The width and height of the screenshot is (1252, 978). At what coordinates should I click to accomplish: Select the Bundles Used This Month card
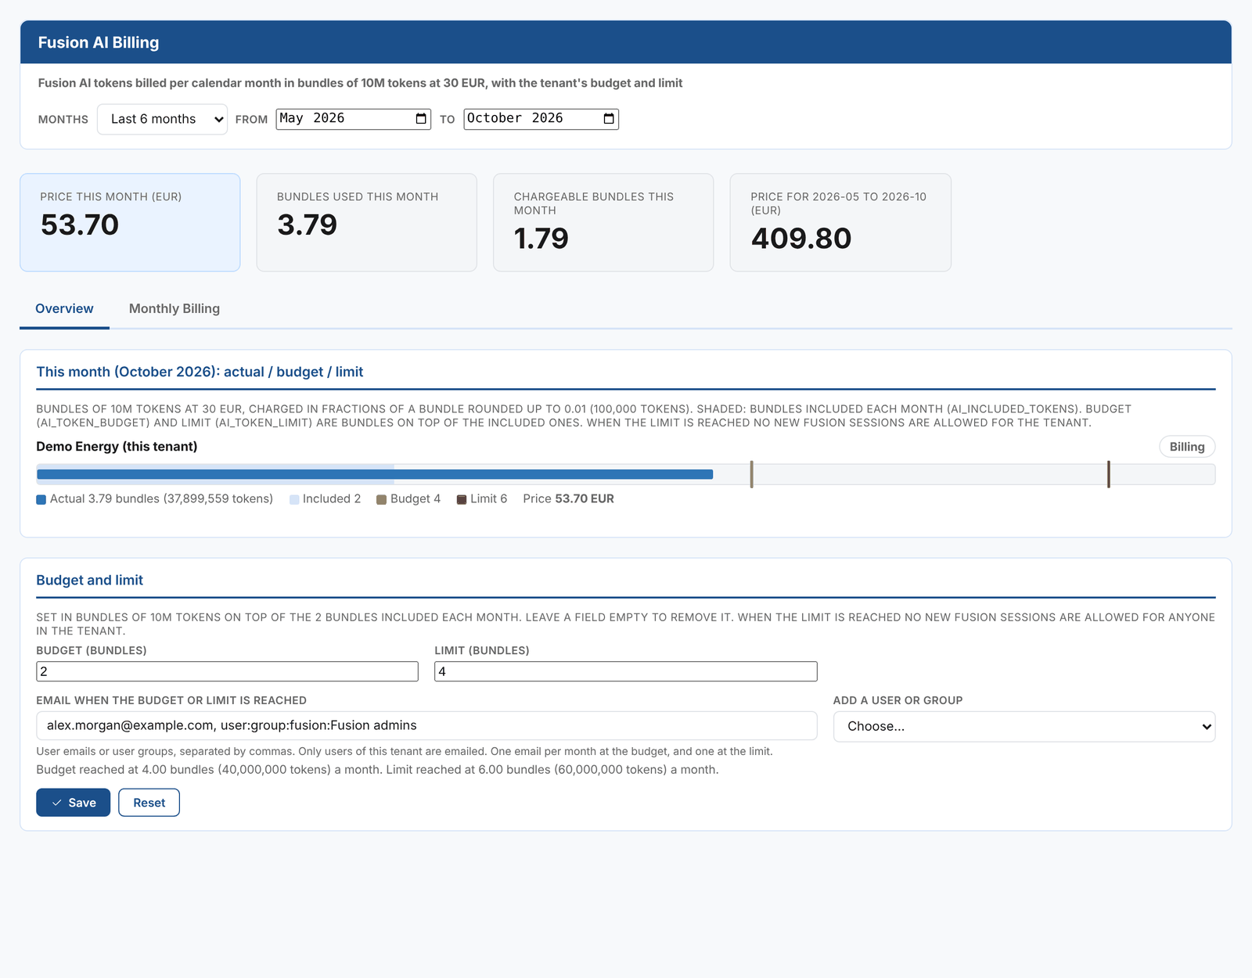coord(366,222)
